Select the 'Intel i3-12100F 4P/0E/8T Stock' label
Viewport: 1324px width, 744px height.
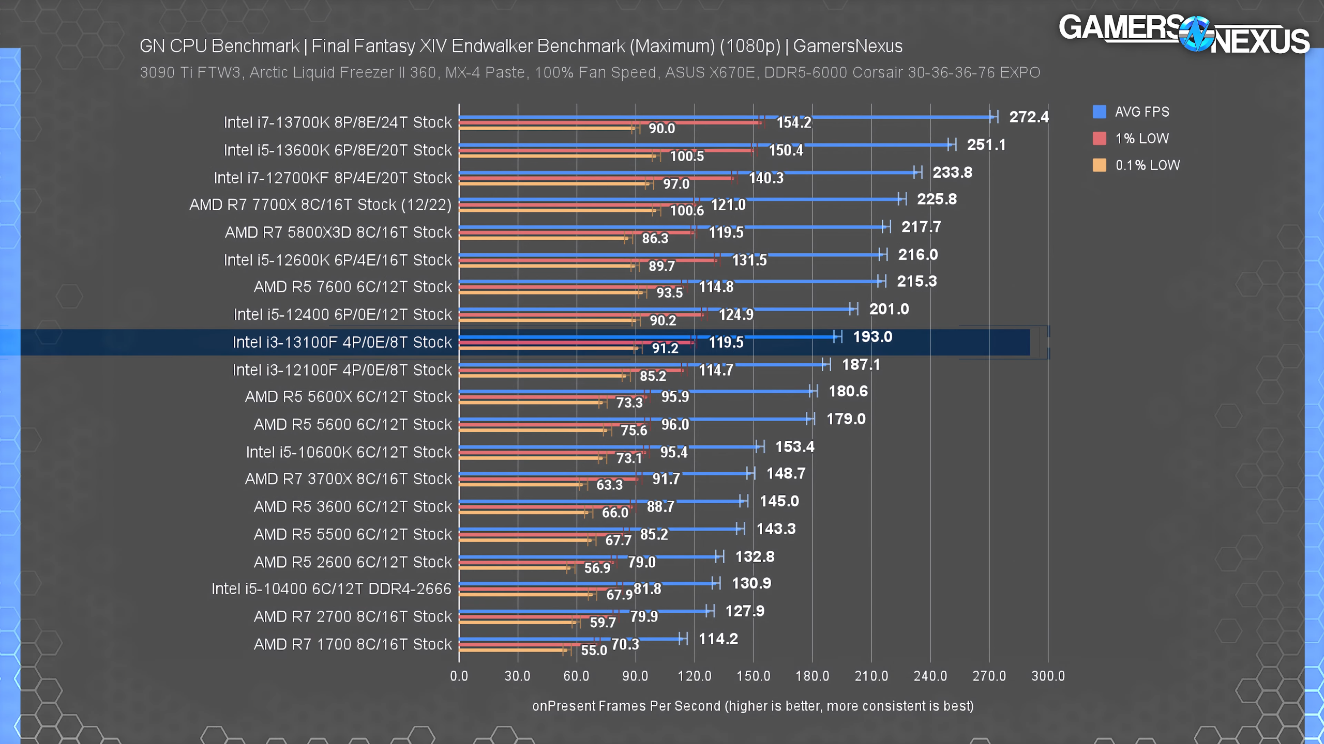[342, 370]
